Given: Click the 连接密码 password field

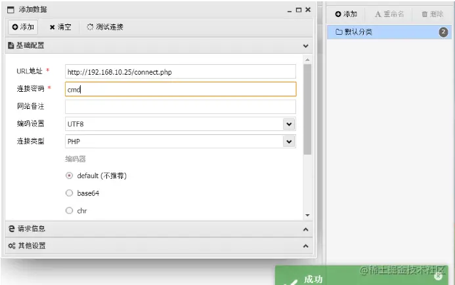Looking at the screenshot, I should (181, 89).
